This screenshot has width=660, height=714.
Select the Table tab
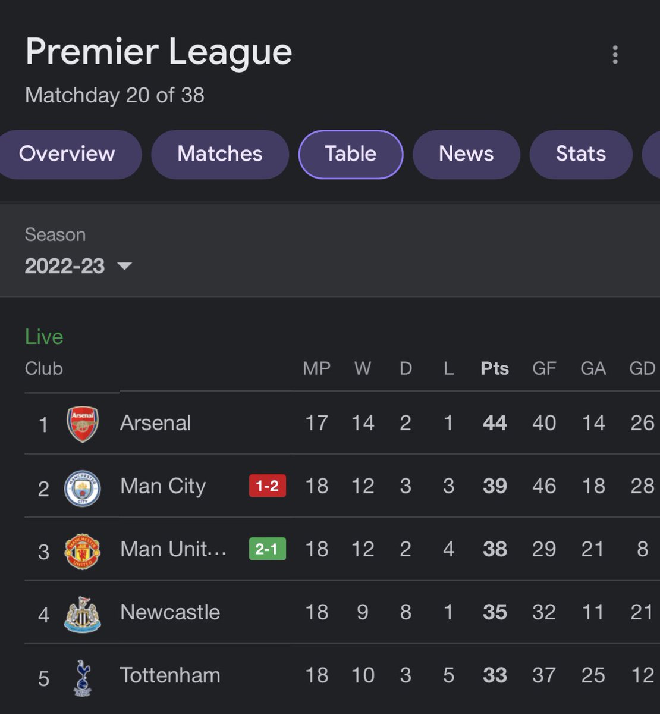[x=351, y=154]
